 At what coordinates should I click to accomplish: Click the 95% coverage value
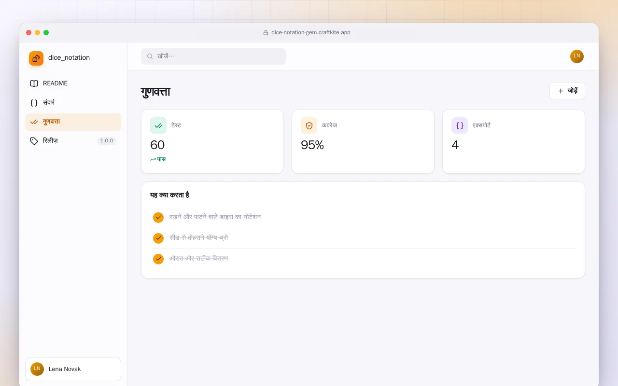pyautogui.click(x=312, y=145)
